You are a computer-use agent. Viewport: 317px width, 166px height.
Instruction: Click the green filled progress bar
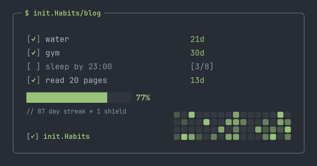[67, 97]
